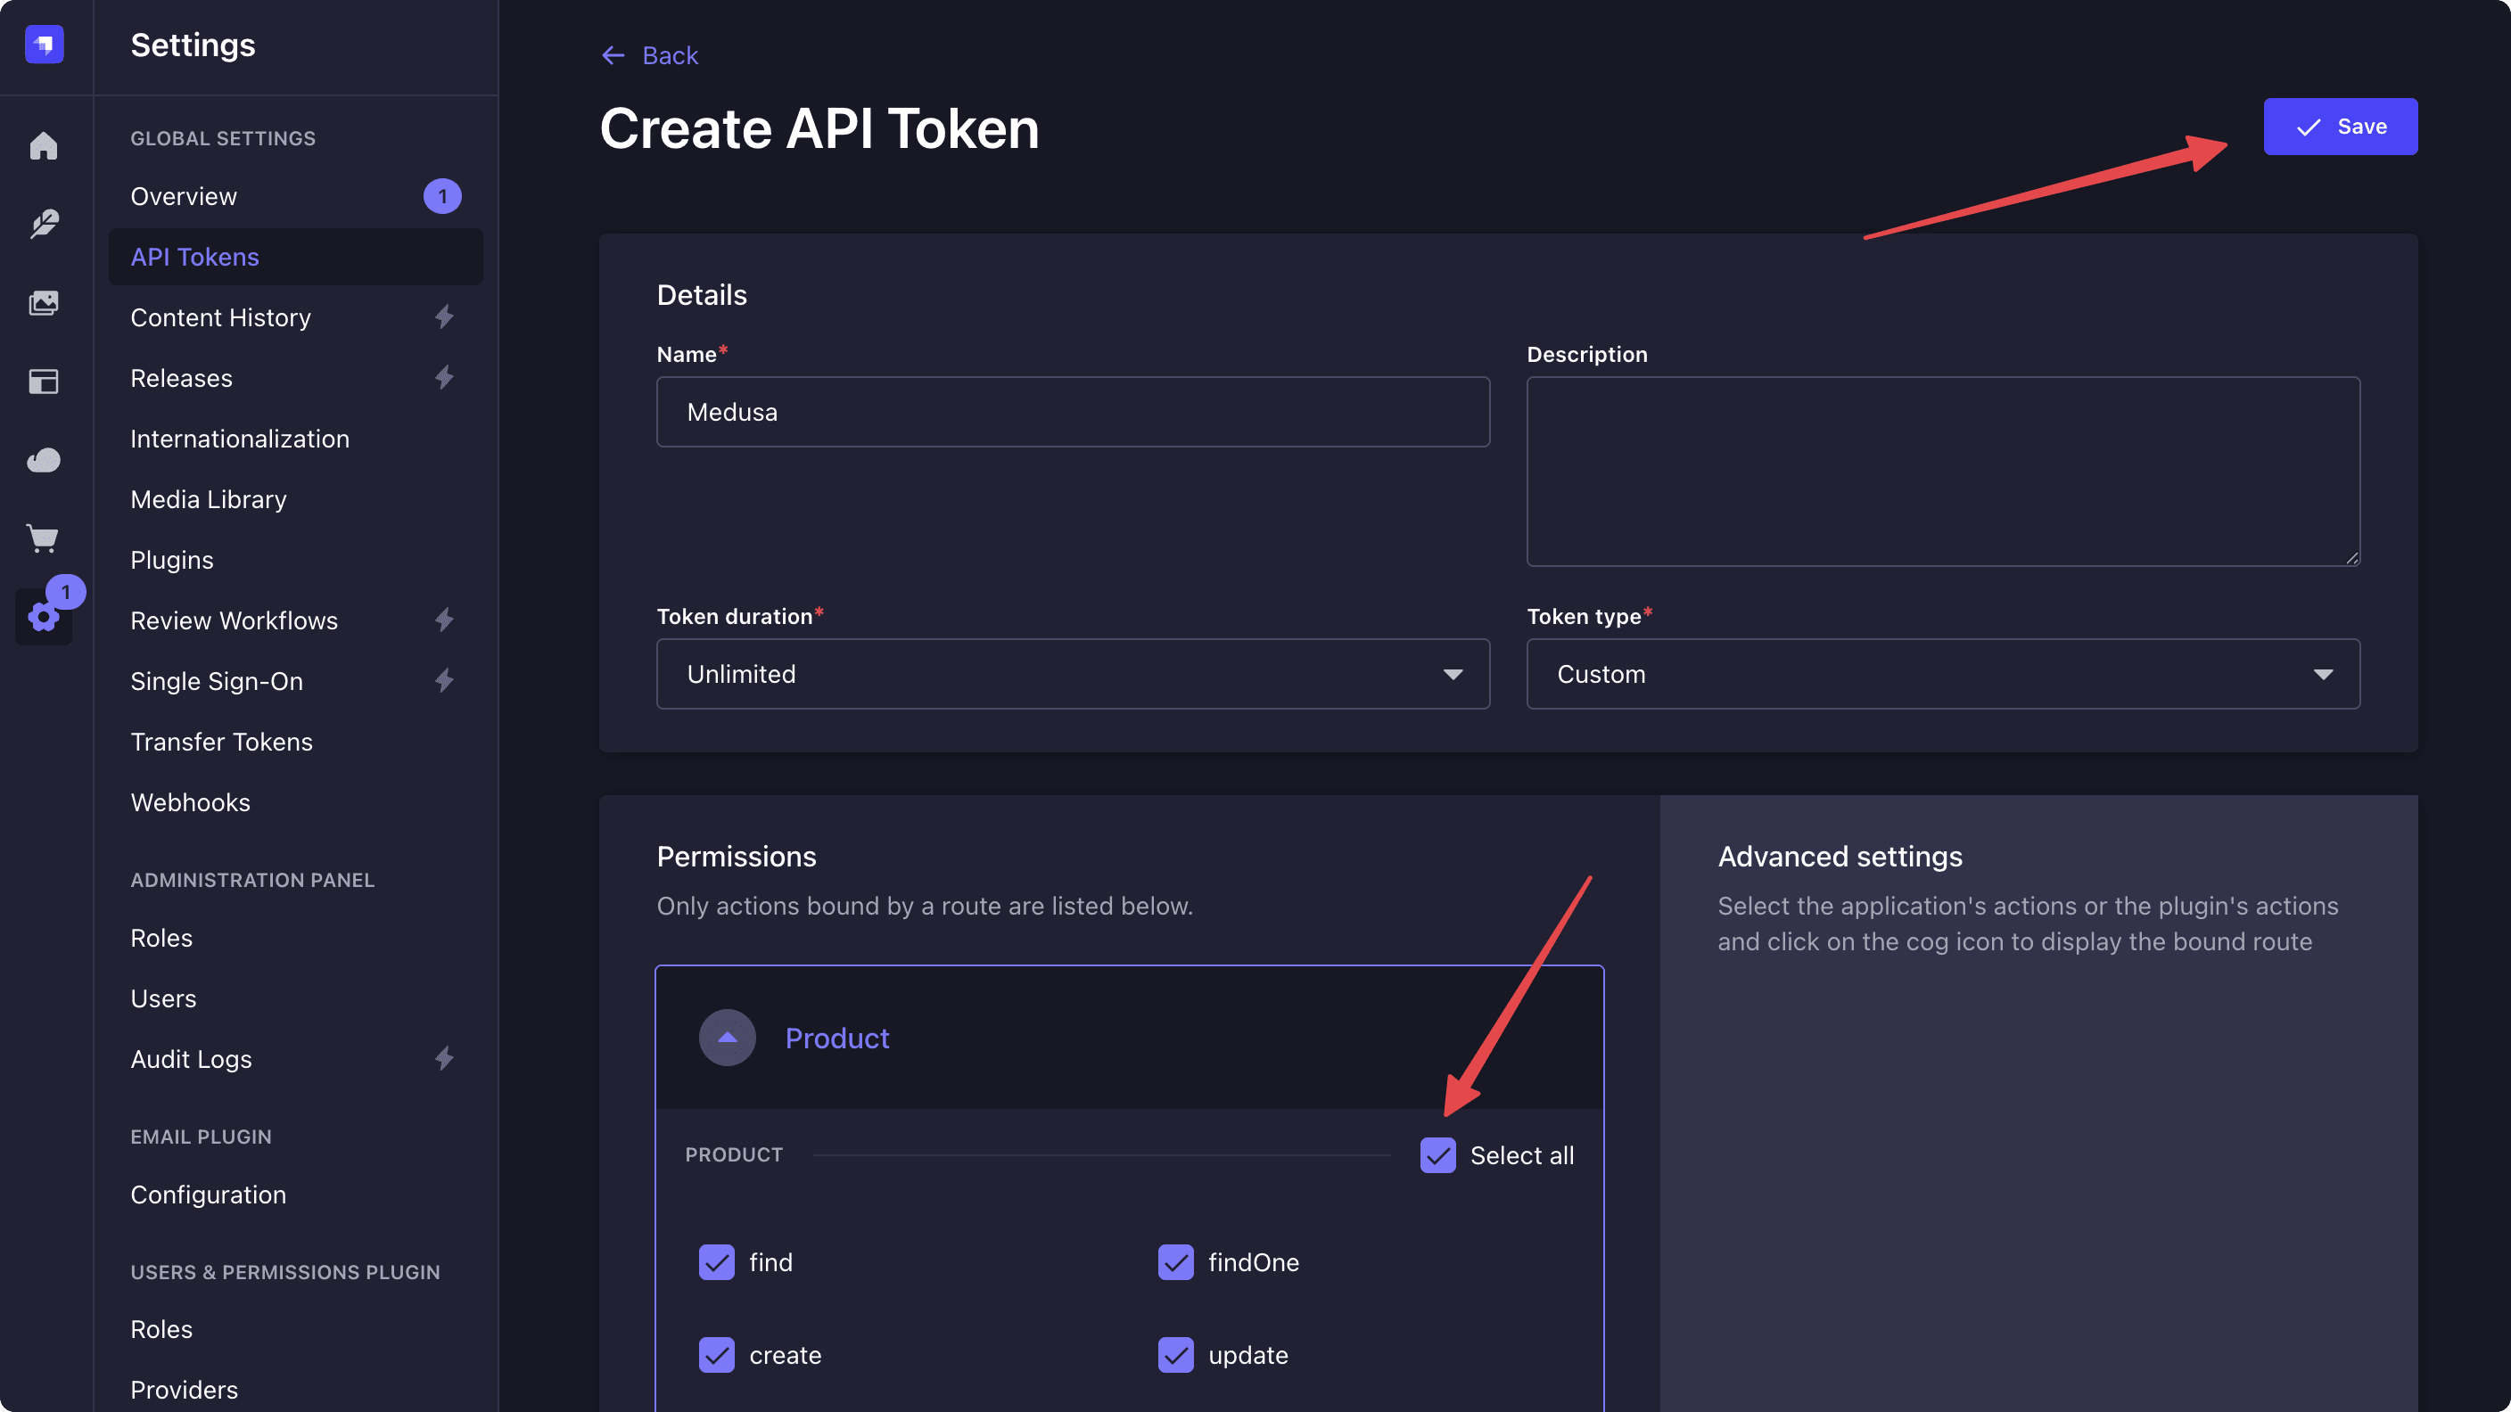This screenshot has height=1412, width=2511.
Task: Toggle the Select all checkbox for Product
Action: [x=1437, y=1155]
